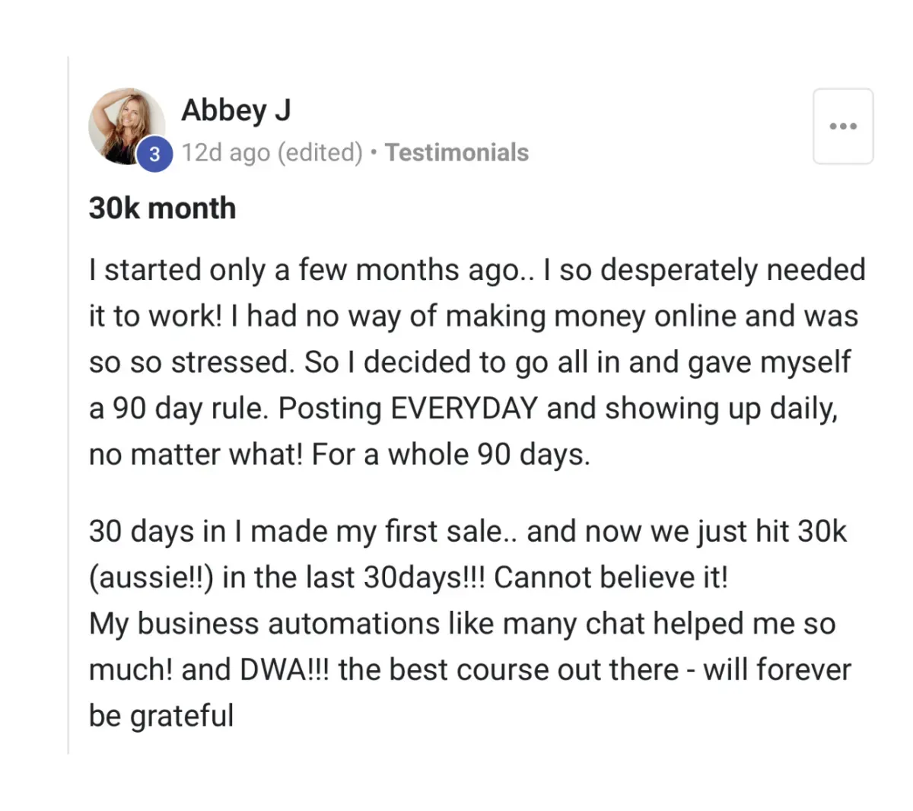Click the "30k month" post title
Image resolution: width=913 pixels, height=811 pixels.
[x=162, y=208]
